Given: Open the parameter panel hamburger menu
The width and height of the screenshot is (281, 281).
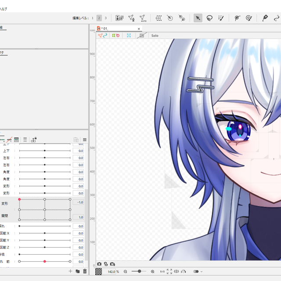Looking at the screenshot, I should click(x=85, y=140).
